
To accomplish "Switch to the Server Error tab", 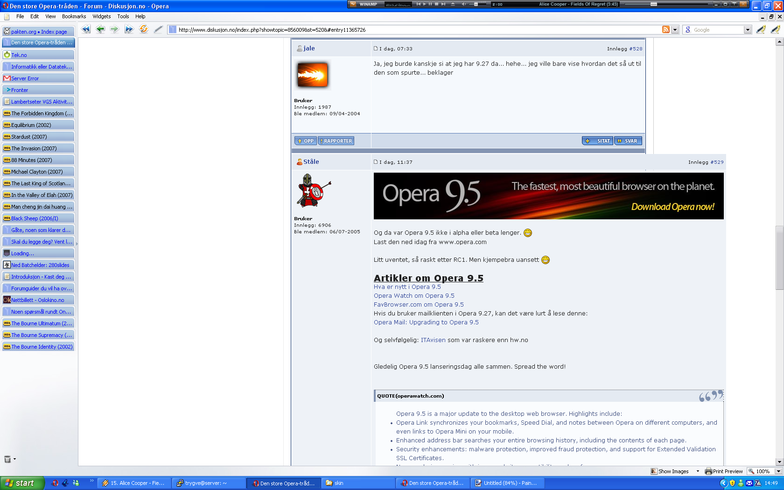I will [38, 78].
